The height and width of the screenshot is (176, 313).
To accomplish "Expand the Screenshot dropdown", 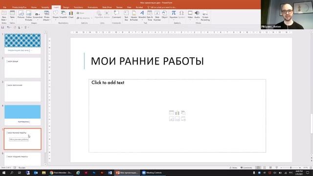I will click(38, 19).
